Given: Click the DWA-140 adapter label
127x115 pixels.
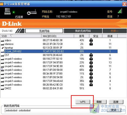Looking at the screenshot, I should click(x=7, y=31).
